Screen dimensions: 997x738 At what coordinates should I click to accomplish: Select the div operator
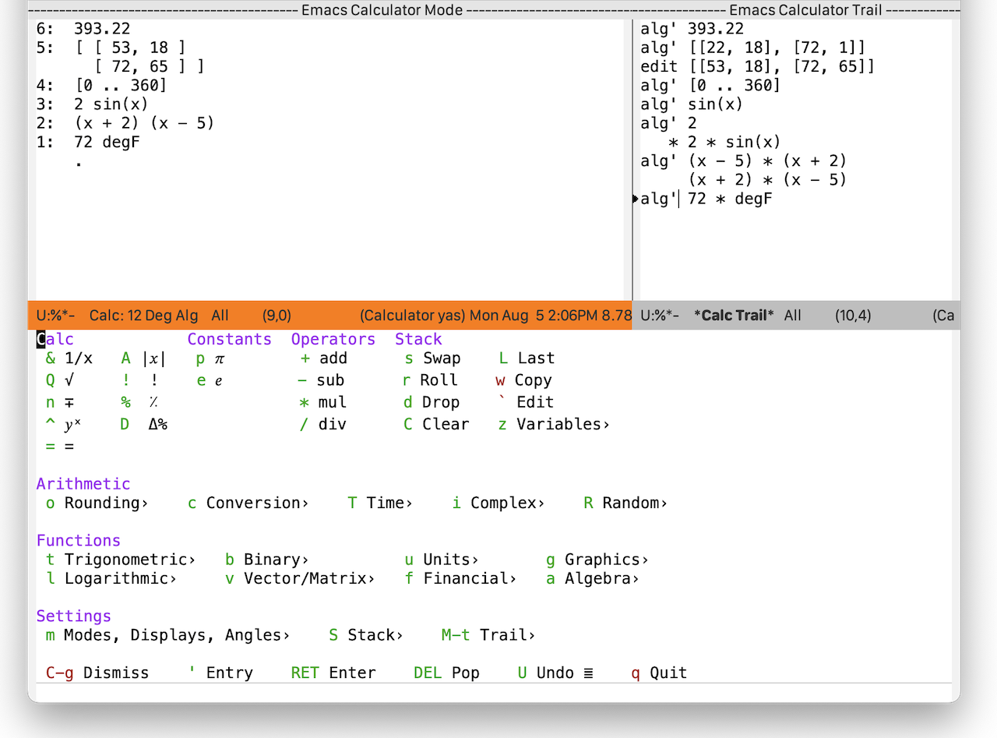click(323, 424)
